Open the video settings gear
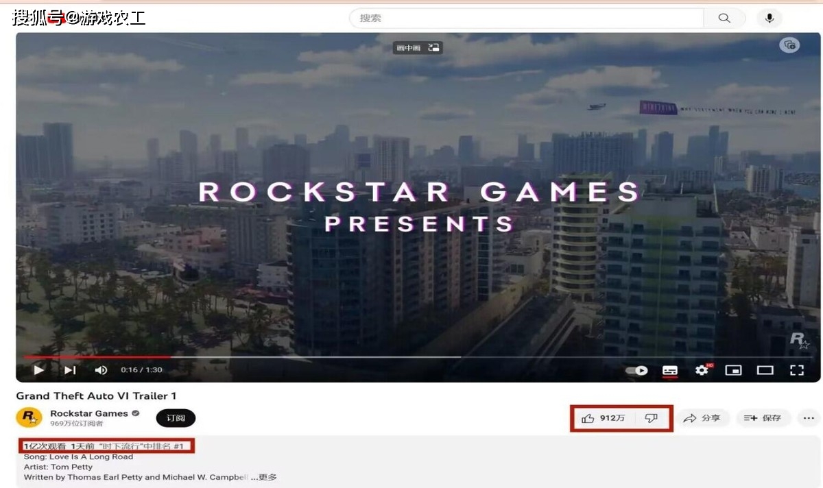 tap(702, 370)
